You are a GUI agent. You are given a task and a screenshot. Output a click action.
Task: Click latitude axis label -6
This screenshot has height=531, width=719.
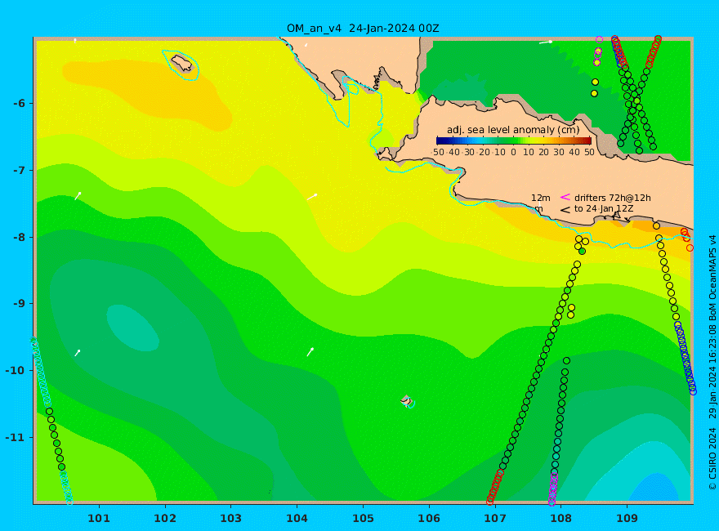(x=20, y=103)
